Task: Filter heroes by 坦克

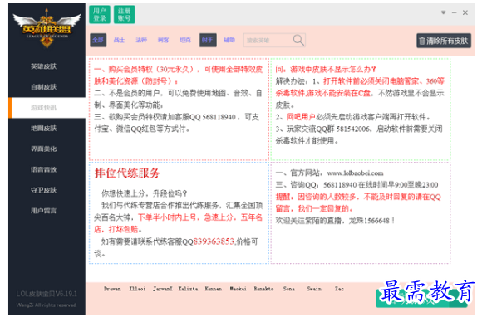Action: 185,40
